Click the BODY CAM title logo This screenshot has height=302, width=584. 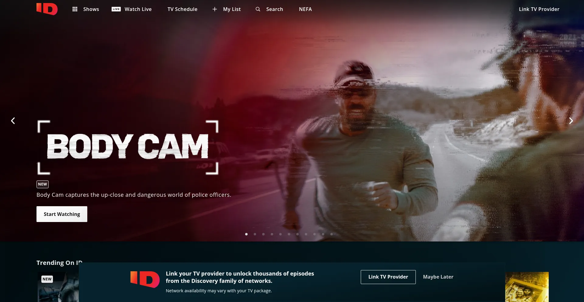pyautogui.click(x=128, y=147)
